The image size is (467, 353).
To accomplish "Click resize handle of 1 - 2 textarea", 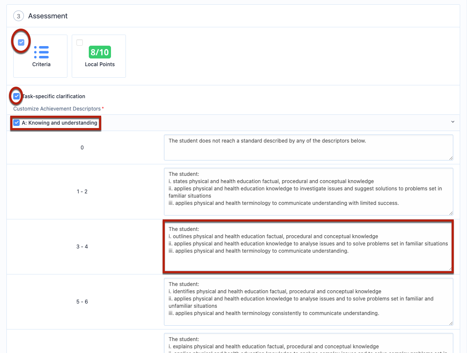I will pos(450,213).
